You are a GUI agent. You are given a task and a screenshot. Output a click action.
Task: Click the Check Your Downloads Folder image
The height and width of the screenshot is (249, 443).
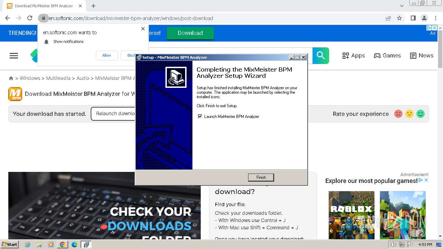(105, 205)
